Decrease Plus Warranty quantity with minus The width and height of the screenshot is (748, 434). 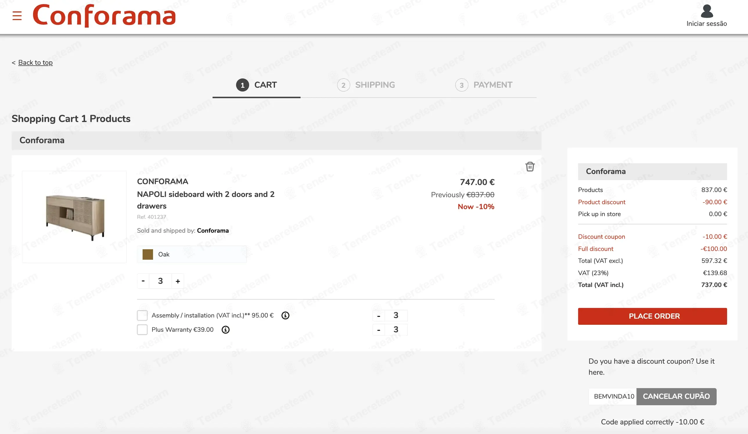[x=378, y=330]
